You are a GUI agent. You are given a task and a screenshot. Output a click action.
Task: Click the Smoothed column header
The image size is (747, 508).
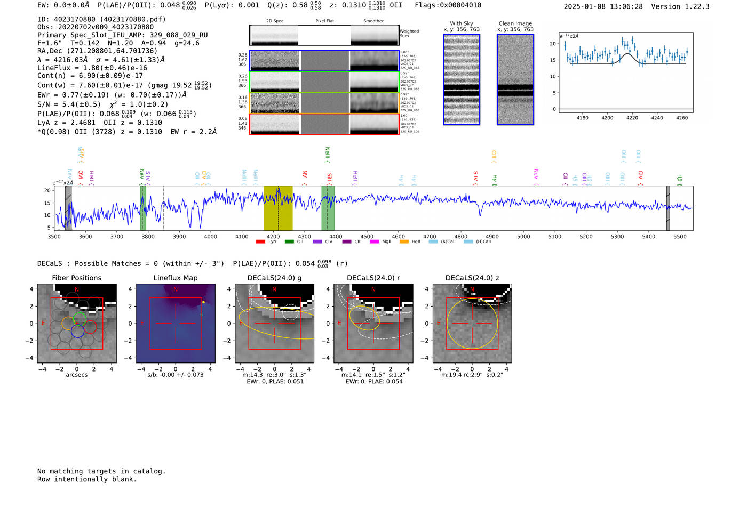(374, 21)
